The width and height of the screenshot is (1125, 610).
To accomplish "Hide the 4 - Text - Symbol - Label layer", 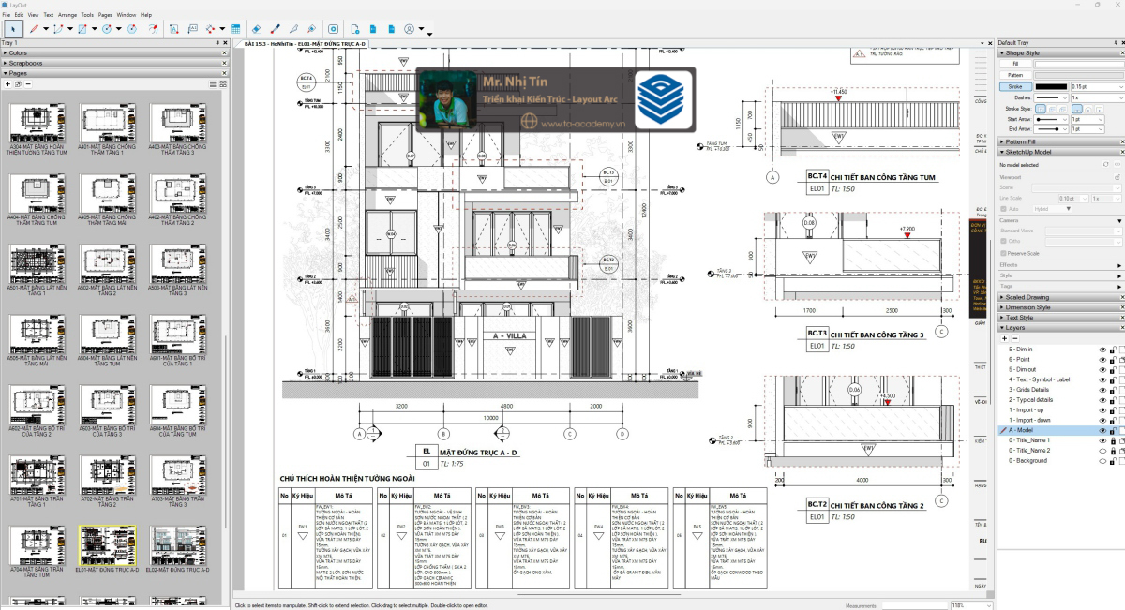I will pos(1102,379).
